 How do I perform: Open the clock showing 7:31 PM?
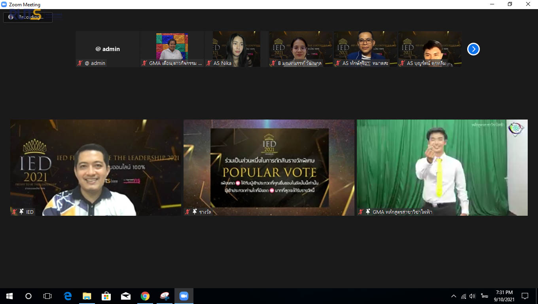click(x=504, y=296)
